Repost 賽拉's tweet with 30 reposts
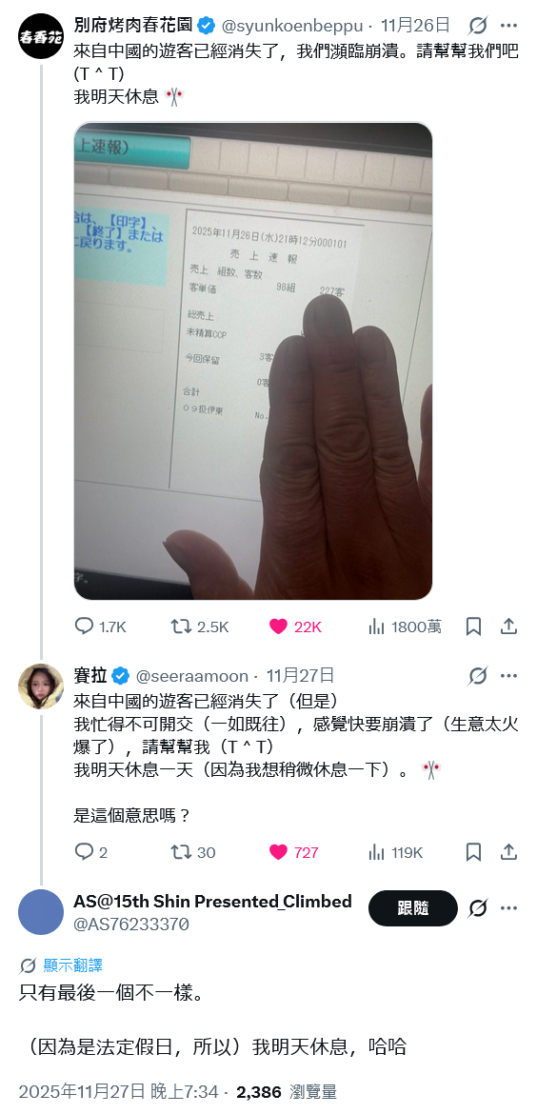This screenshot has width=537, height=1114. tap(193, 852)
